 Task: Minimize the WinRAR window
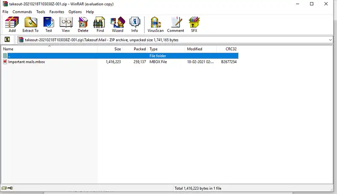coord(297,4)
